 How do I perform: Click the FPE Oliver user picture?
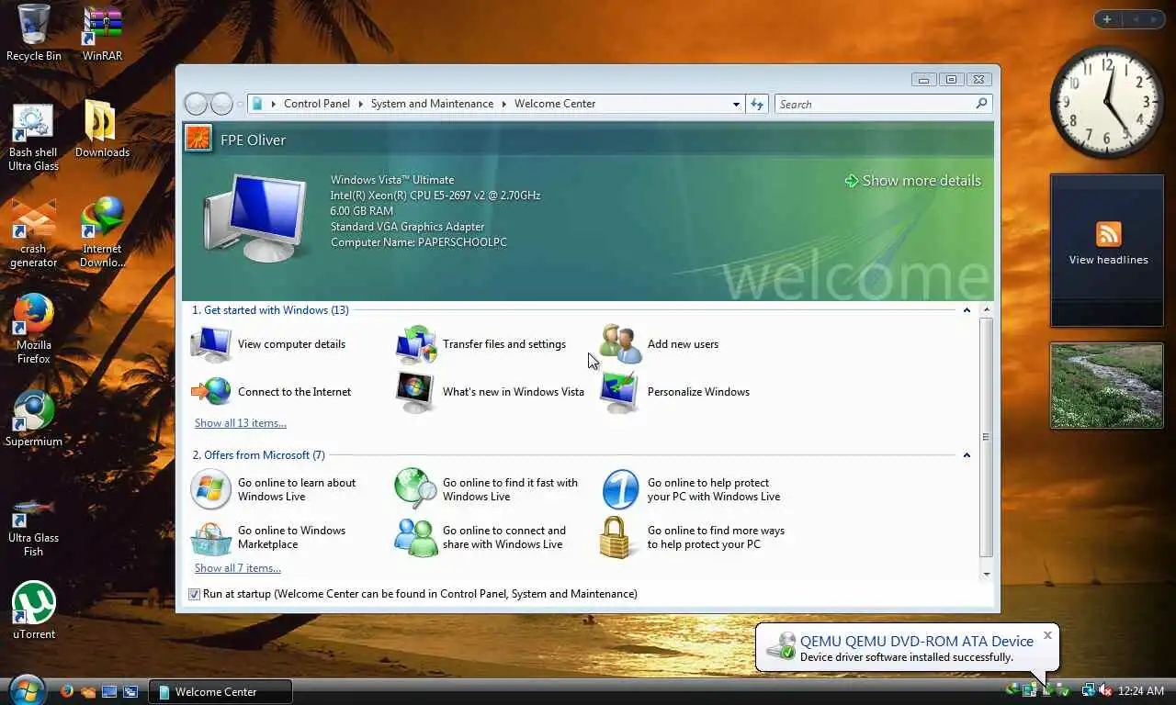[x=198, y=139]
